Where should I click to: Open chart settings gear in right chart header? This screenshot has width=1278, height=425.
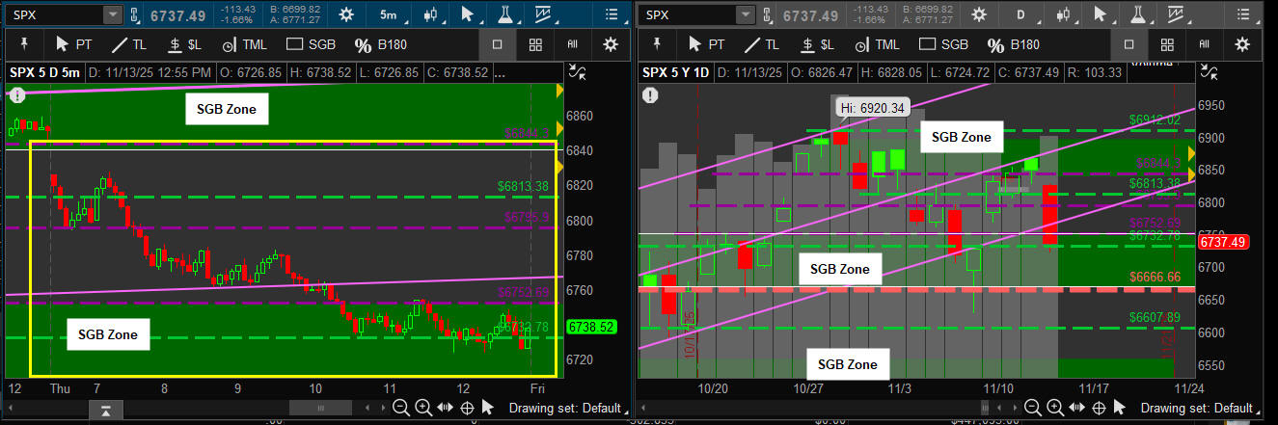point(979,14)
